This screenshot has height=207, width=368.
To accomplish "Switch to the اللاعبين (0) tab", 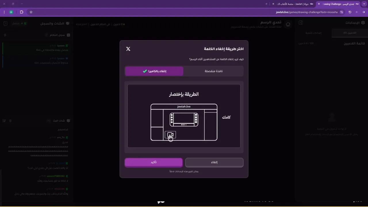I will click(x=350, y=33).
